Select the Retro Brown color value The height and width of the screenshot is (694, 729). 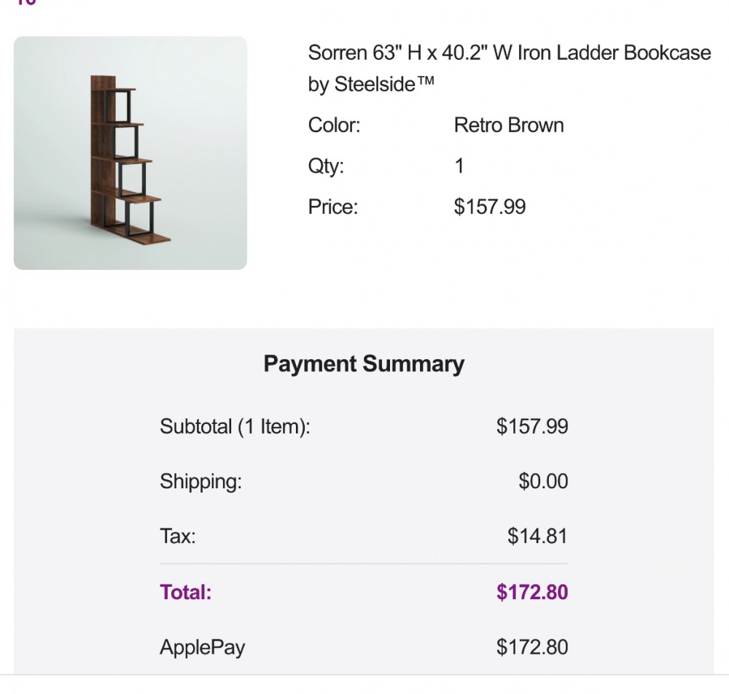pos(508,126)
